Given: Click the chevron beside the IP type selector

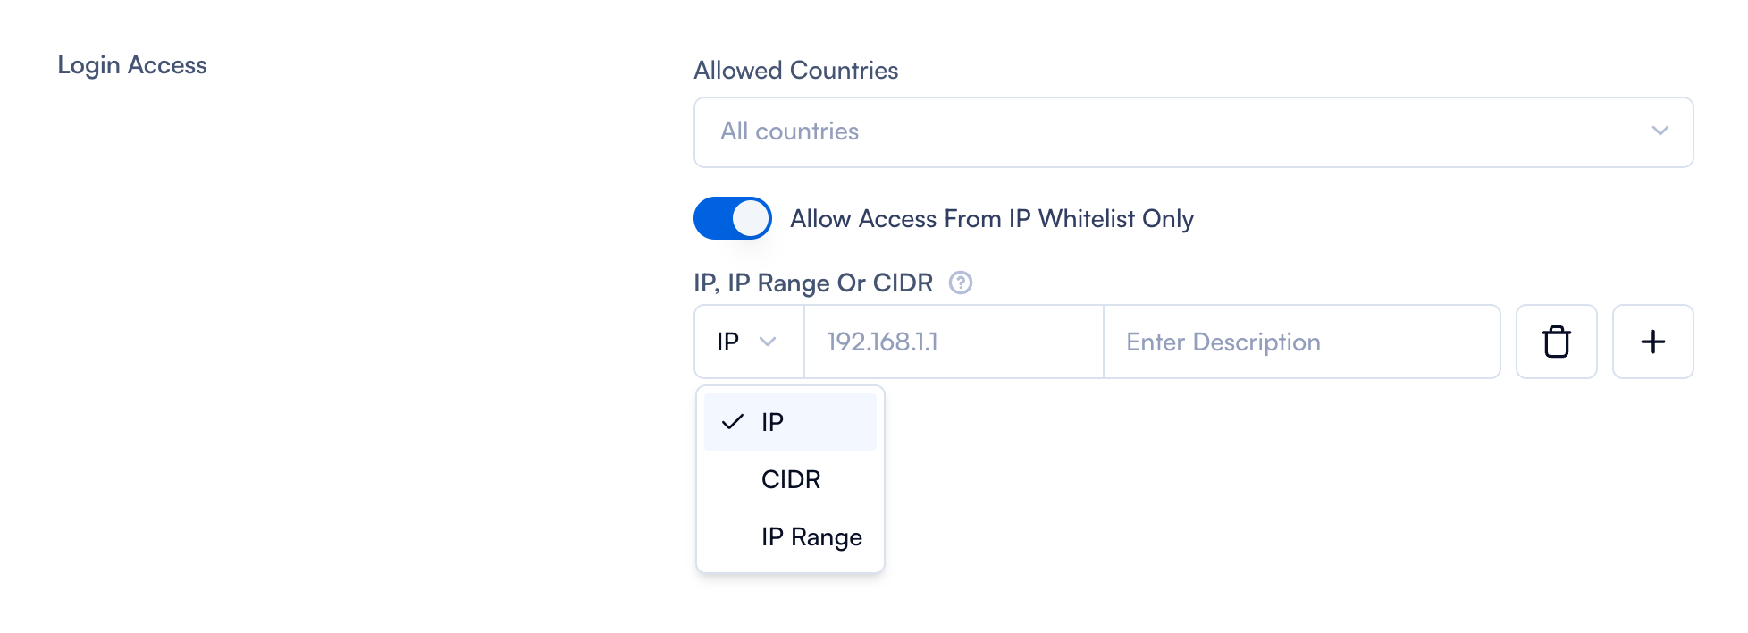Looking at the screenshot, I should click(x=768, y=342).
